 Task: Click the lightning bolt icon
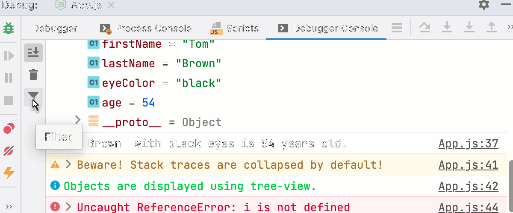pyautogui.click(x=9, y=173)
